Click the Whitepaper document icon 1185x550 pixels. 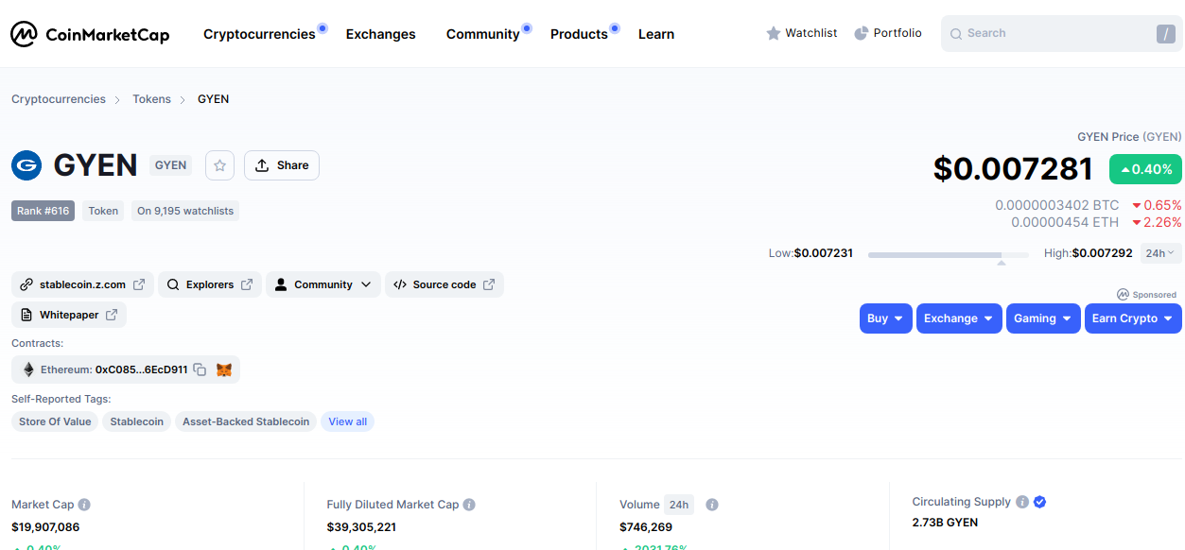coord(26,315)
